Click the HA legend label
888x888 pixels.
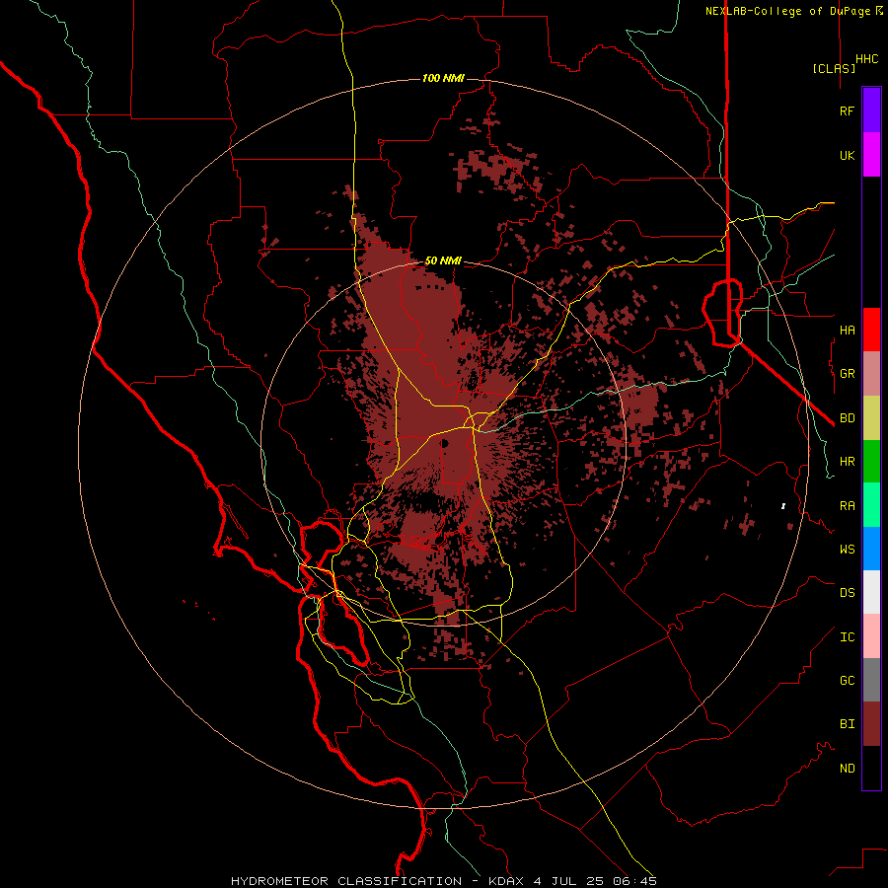pyautogui.click(x=847, y=330)
